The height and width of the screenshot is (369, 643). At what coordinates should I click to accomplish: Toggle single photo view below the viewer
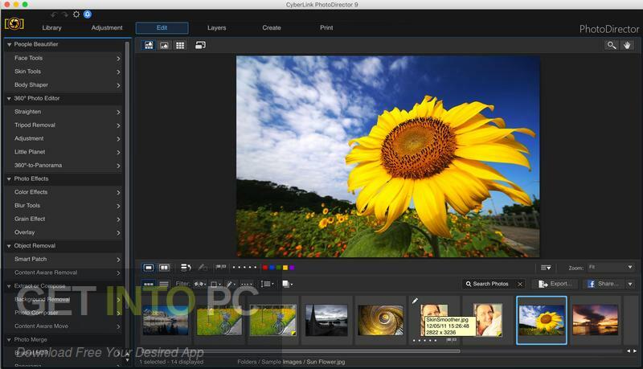click(149, 268)
